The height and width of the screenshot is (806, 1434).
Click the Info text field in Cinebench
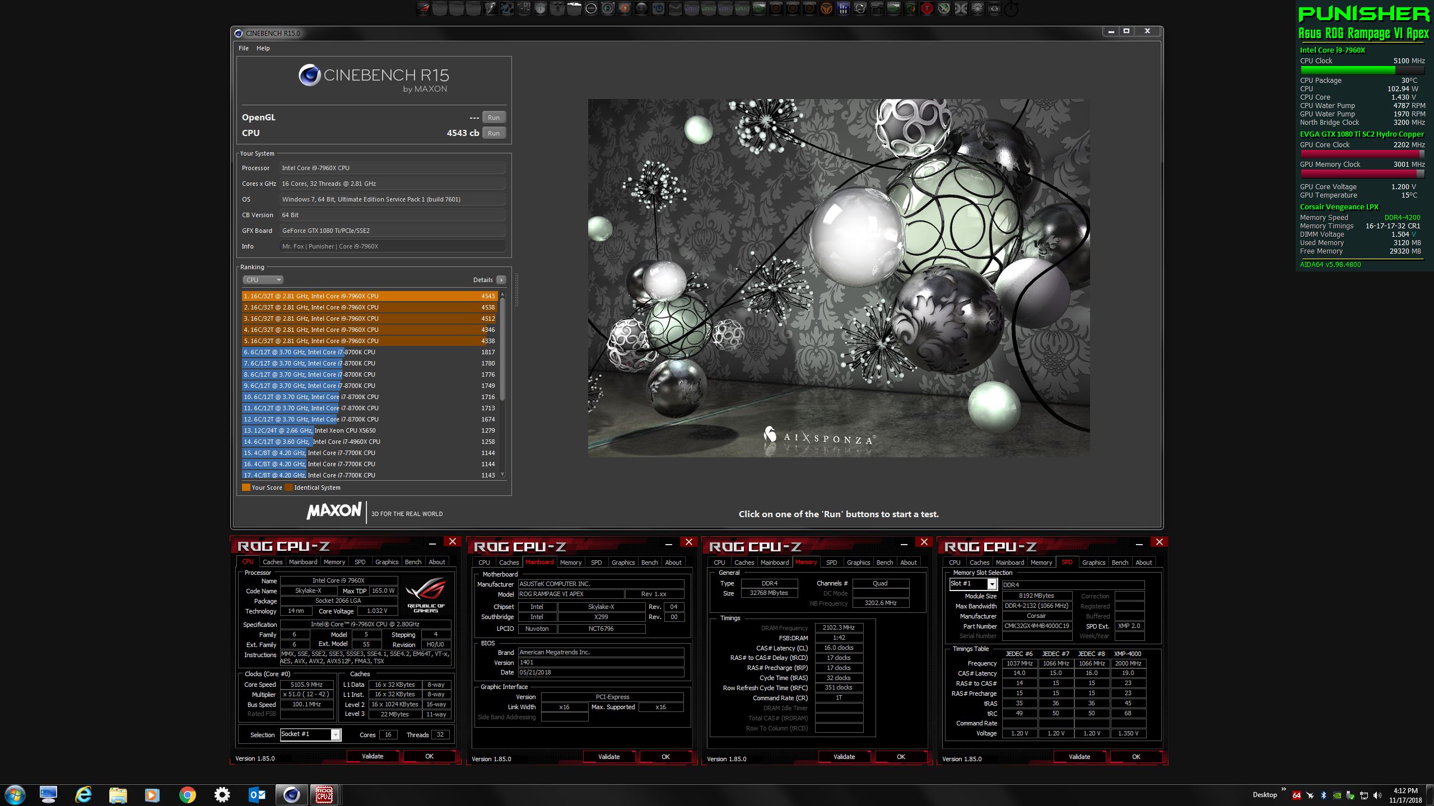tap(392, 246)
